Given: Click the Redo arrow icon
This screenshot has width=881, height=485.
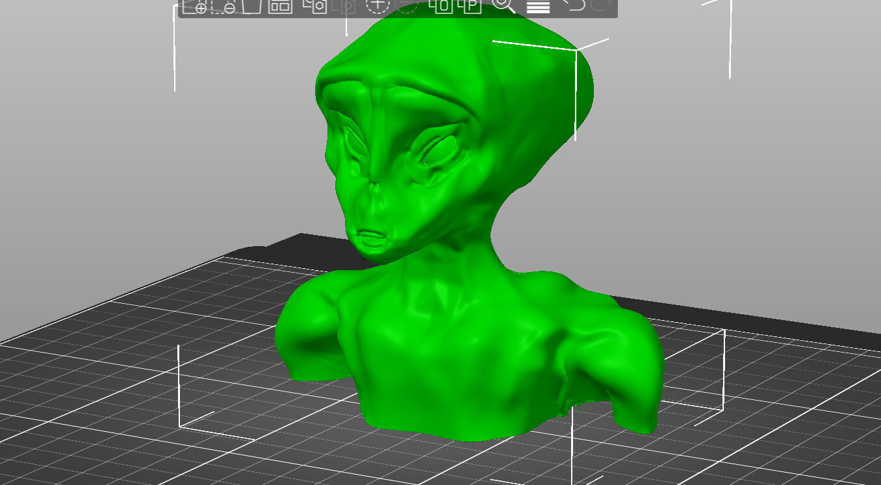Looking at the screenshot, I should pyautogui.click(x=602, y=5).
